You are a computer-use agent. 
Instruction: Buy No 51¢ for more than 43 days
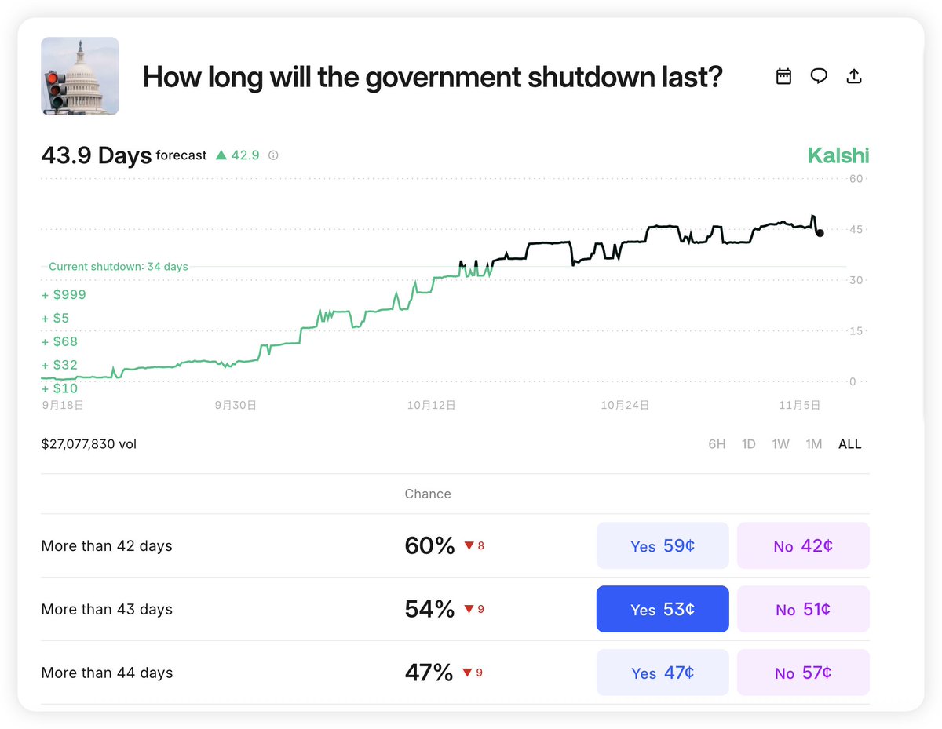(x=803, y=609)
